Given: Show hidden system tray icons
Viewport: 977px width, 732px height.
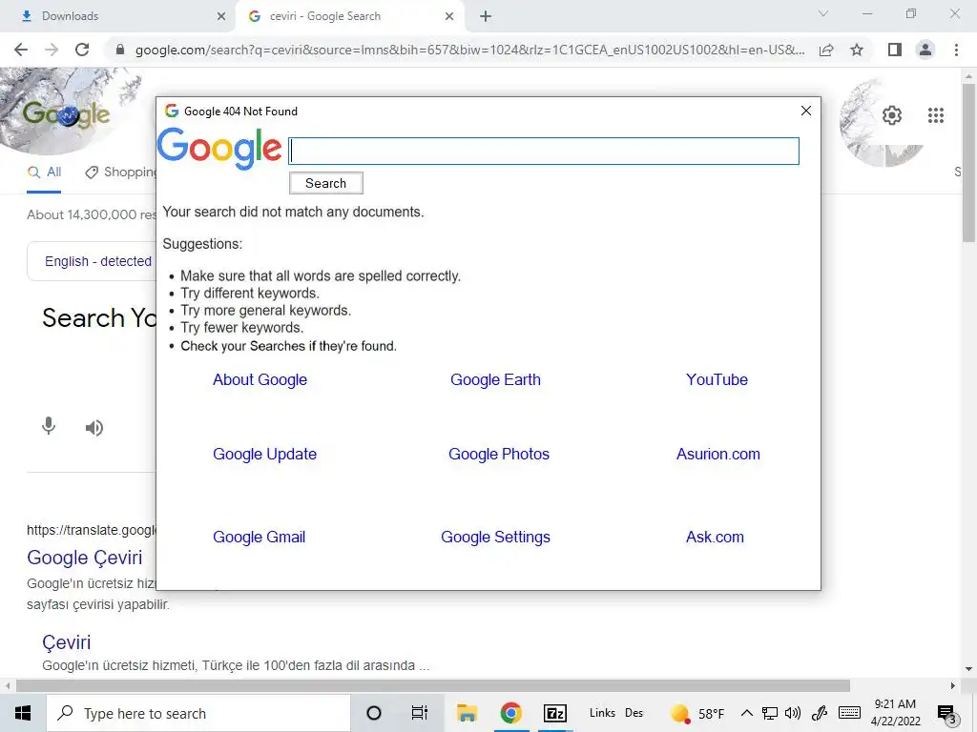Looking at the screenshot, I should click(x=746, y=713).
